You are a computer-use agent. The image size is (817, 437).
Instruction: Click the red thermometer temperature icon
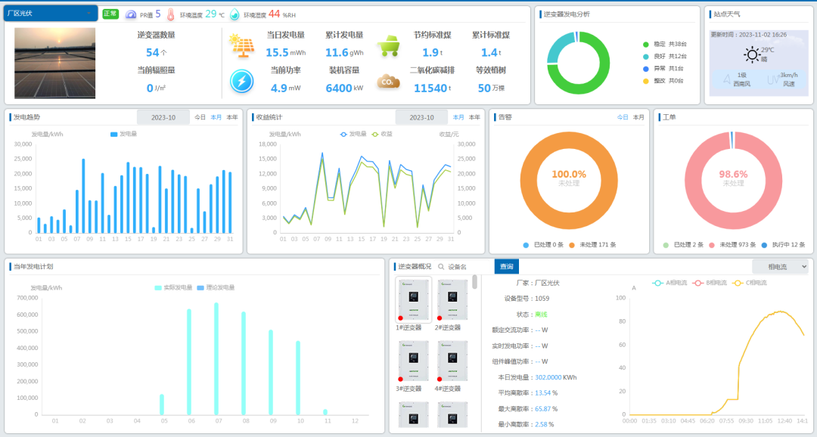(x=170, y=14)
